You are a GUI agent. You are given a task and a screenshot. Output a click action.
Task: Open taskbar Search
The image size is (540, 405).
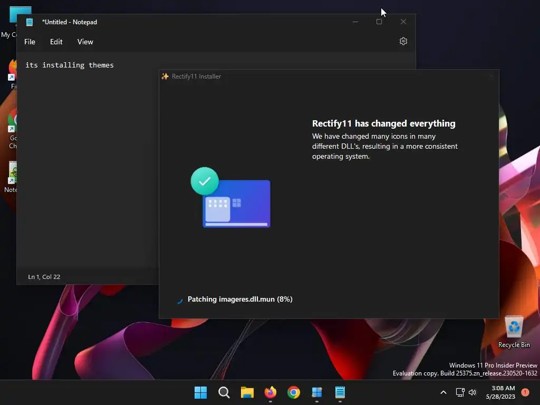click(224, 392)
